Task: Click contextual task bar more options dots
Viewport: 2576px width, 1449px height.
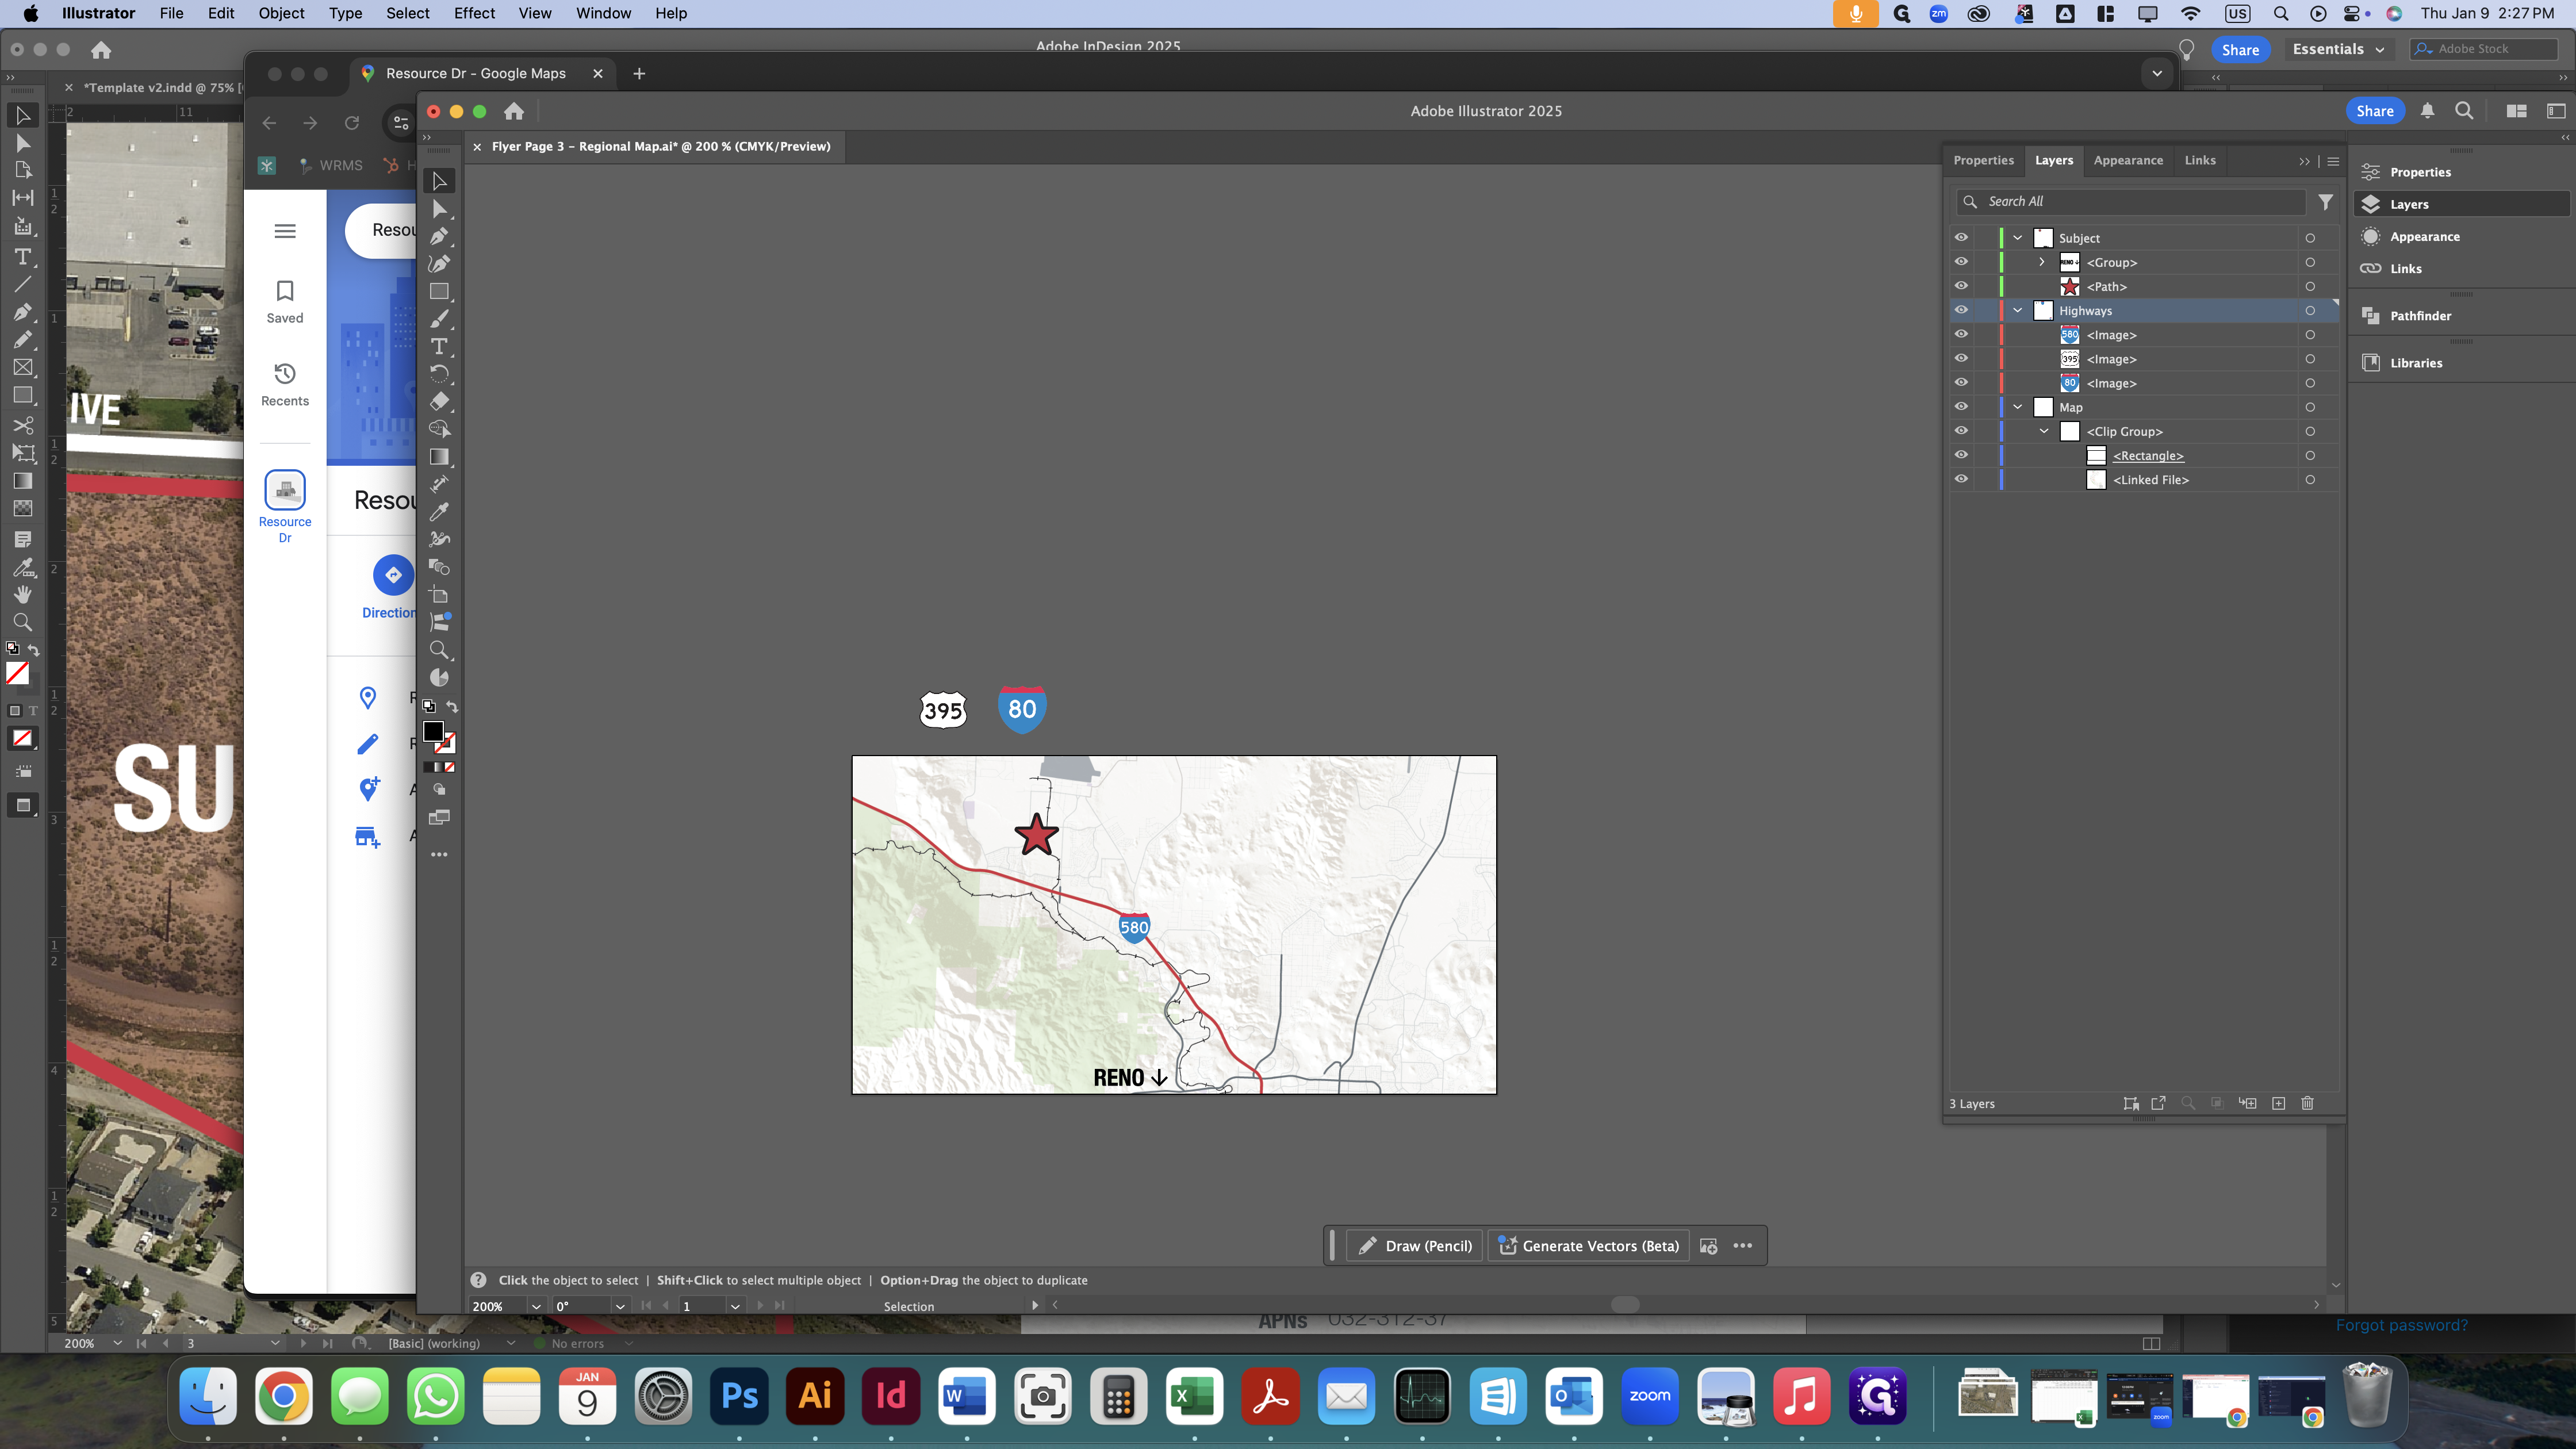Action: [1743, 1246]
